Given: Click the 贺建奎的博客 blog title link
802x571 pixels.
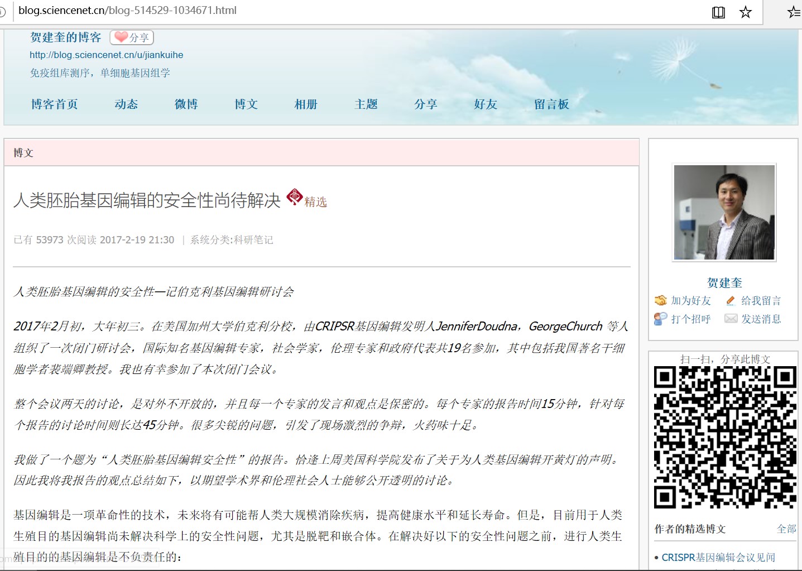Looking at the screenshot, I should (66, 37).
